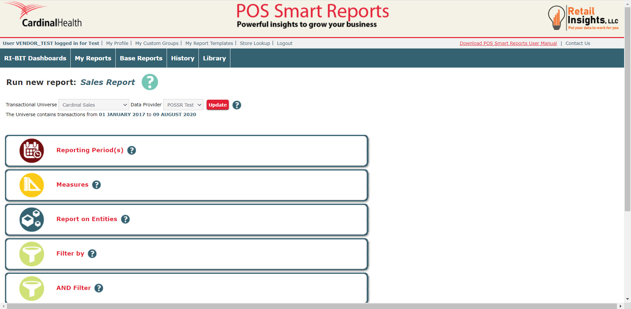Click the Reporting Period calendar icon
Viewport: 631px width, 309px height.
coord(32,151)
